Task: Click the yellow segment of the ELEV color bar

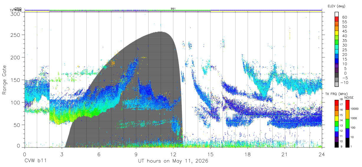Action: click(x=337, y=33)
